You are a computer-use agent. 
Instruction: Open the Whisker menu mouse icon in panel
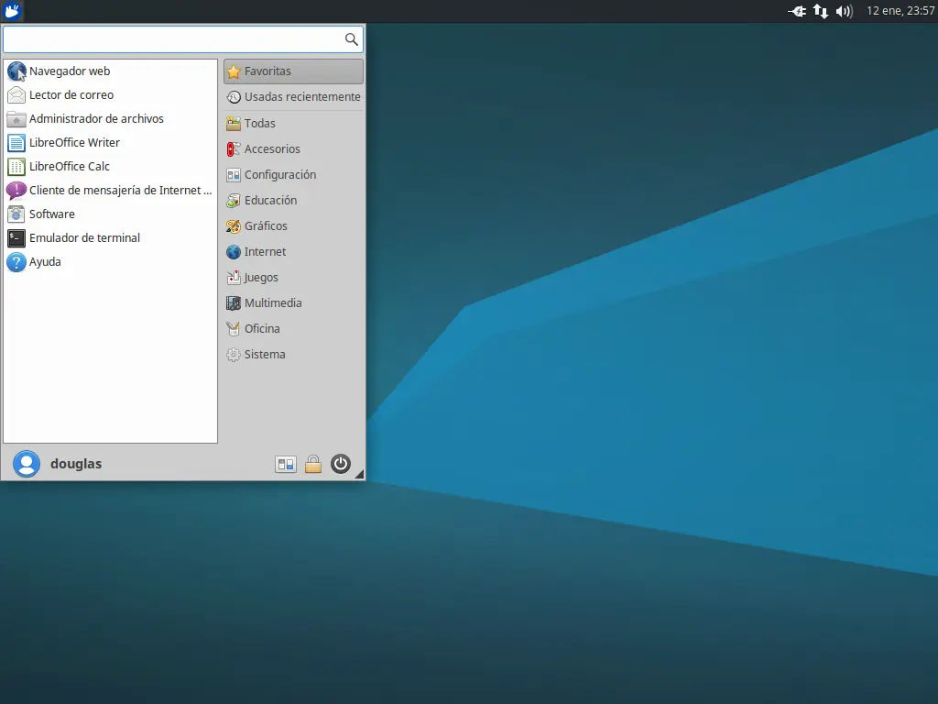point(12,11)
